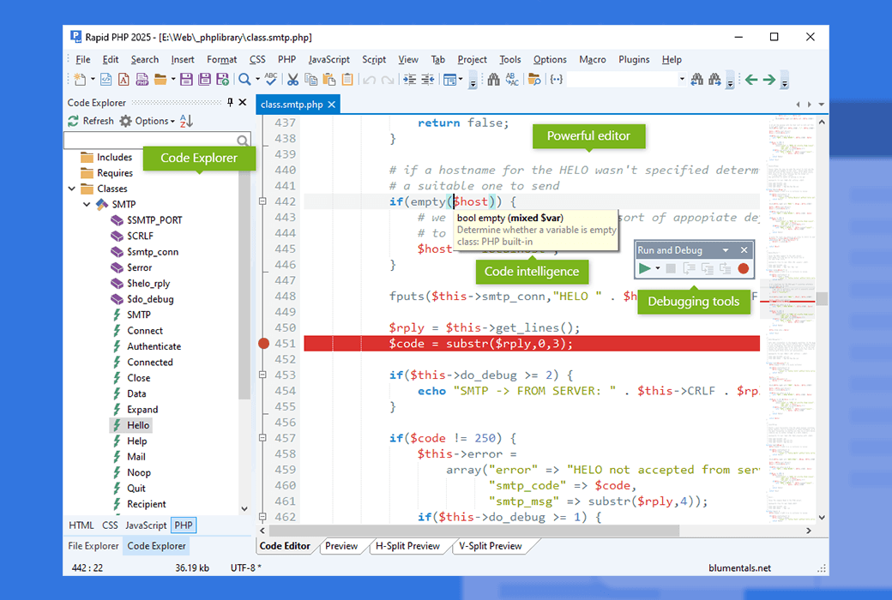Close the Code Explorer panel
This screenshot has height=600, width=892.
pos(243,102)
